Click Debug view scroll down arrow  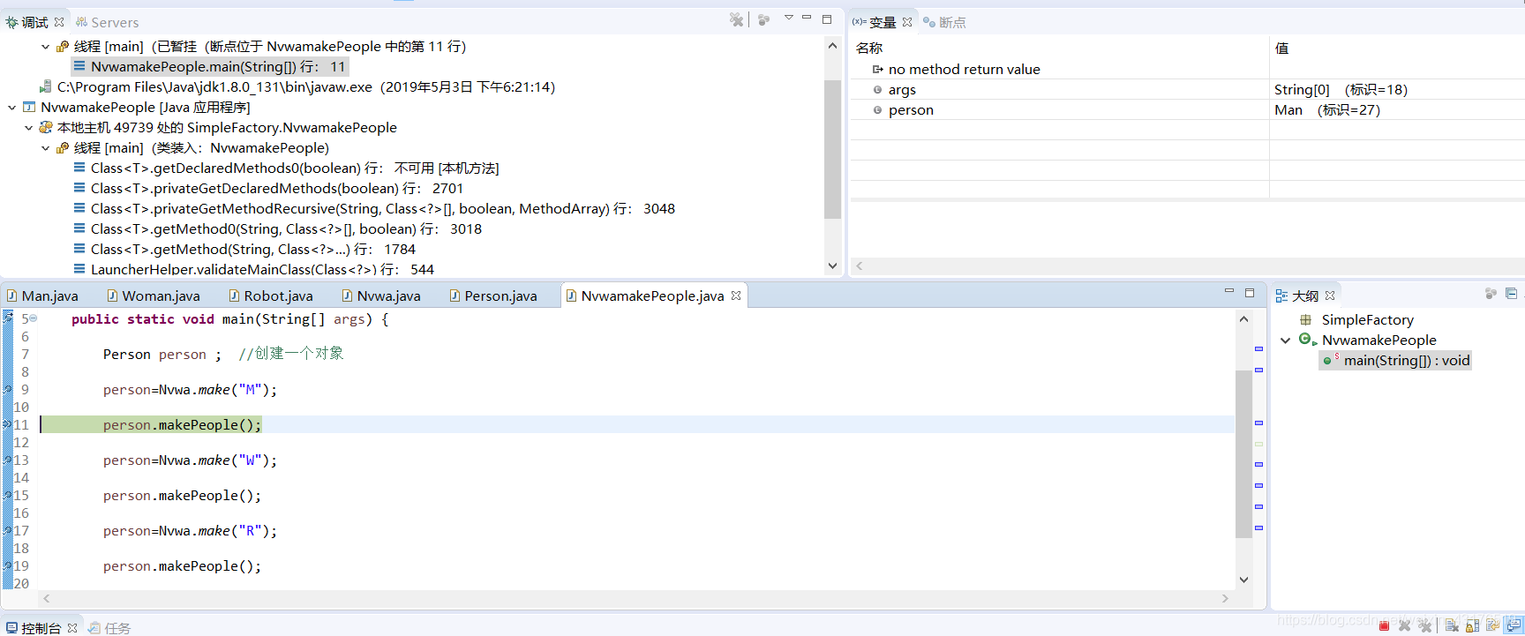tap(832, 266)
